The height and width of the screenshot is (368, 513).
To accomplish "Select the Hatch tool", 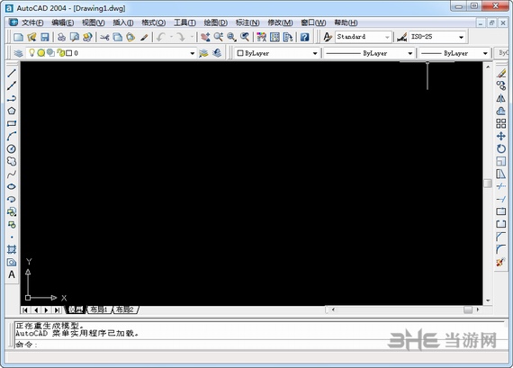I will (12, 249).
